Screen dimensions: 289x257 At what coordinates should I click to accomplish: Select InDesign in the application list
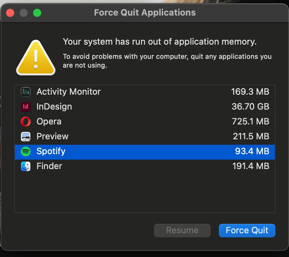click(54, 107)
